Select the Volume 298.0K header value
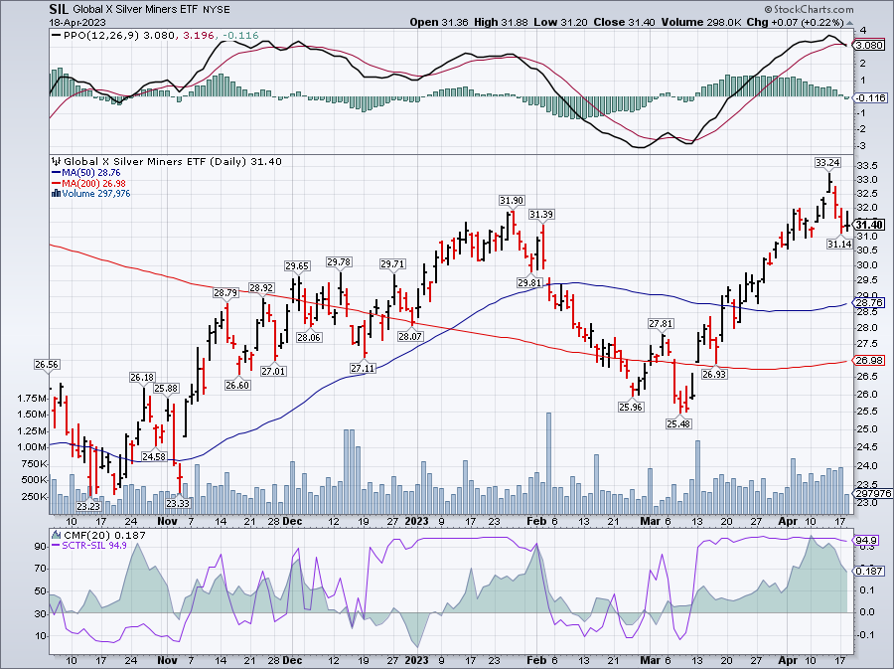This screenshot has height=669, width=894. click(x=701, y=22)
